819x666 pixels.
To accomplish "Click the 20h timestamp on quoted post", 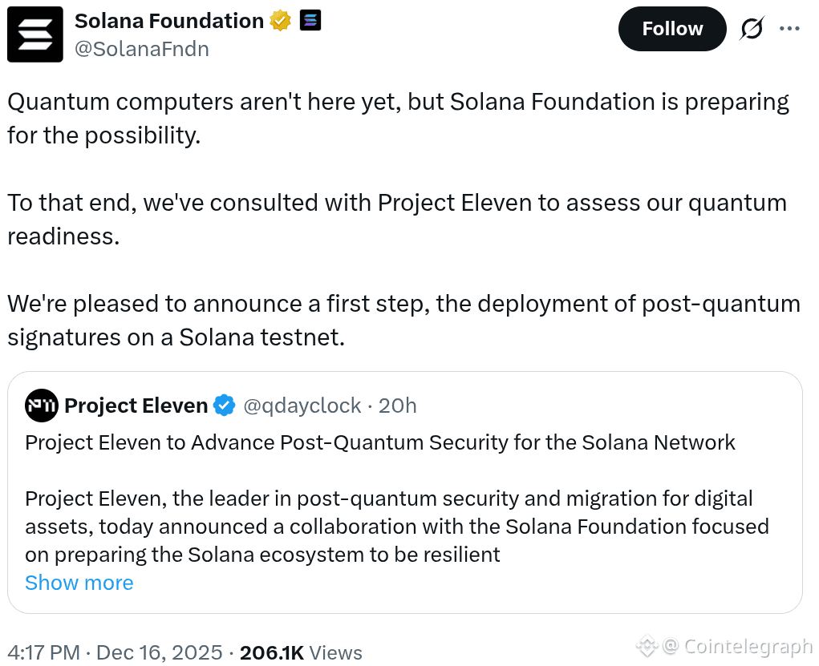I will tap(398, 406).
